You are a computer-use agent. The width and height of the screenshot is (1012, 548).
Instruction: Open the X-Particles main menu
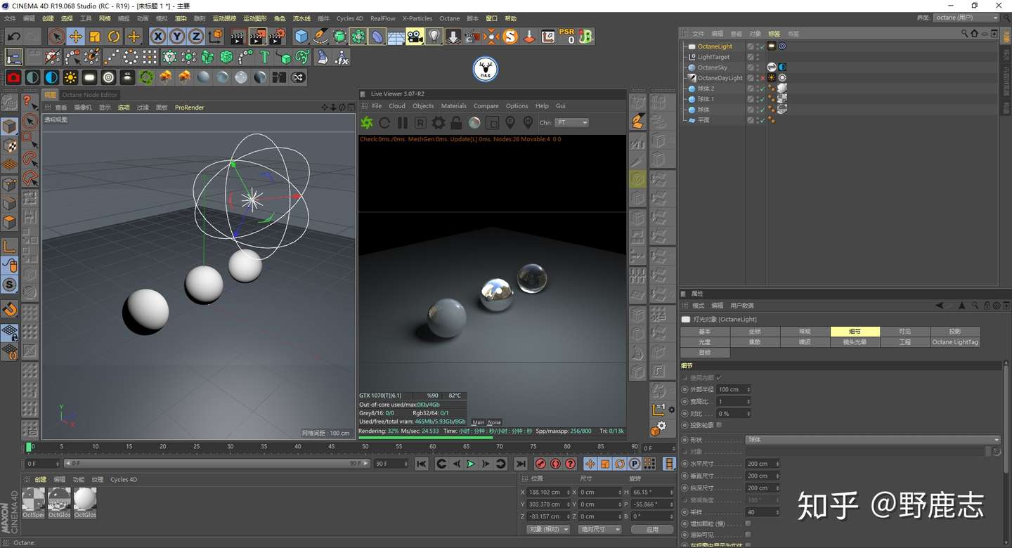tap(417, 18)
